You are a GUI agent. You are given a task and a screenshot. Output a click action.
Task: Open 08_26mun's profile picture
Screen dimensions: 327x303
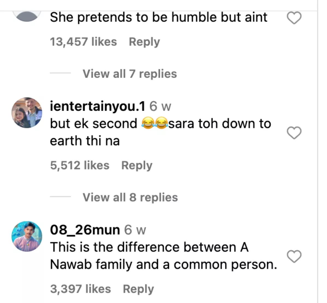(27, 236)
